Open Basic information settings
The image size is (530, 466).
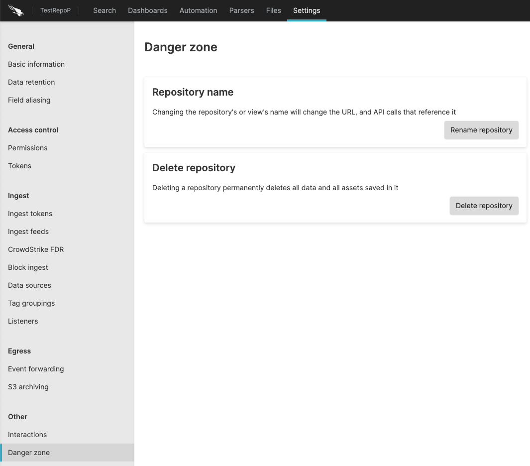tap(36, 64)
